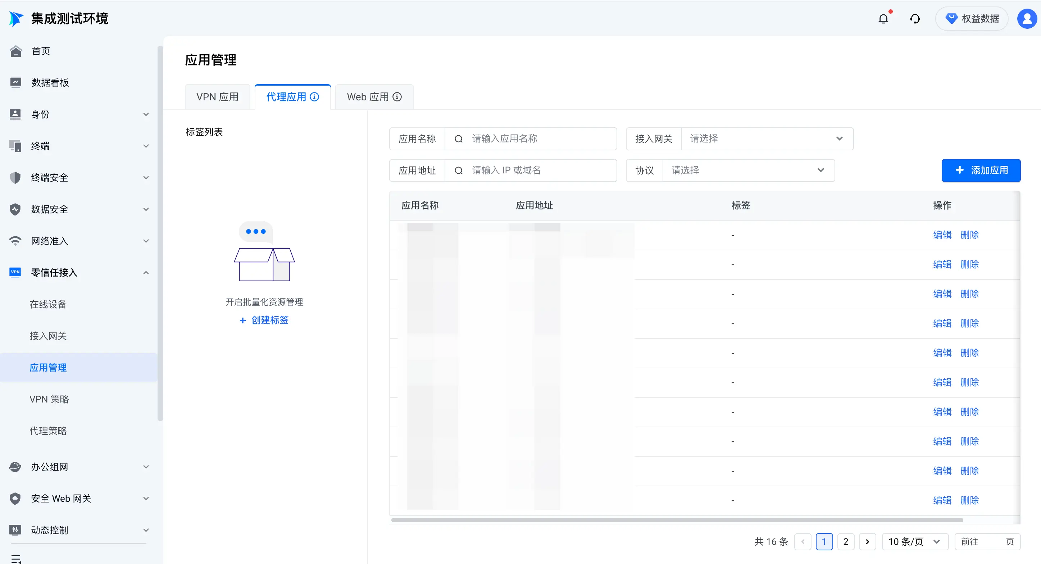Click the next page arrow
This screenshot has height=564, width=1041.
click(867, 541)
